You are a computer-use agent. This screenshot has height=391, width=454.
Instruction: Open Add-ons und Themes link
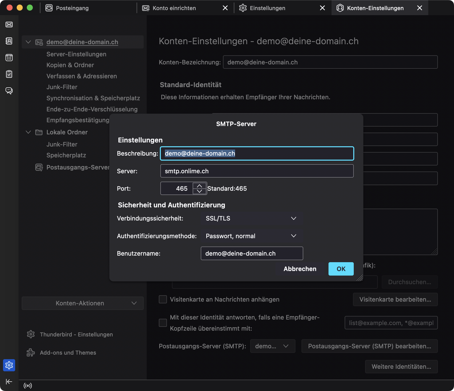(x=68, y=352)
